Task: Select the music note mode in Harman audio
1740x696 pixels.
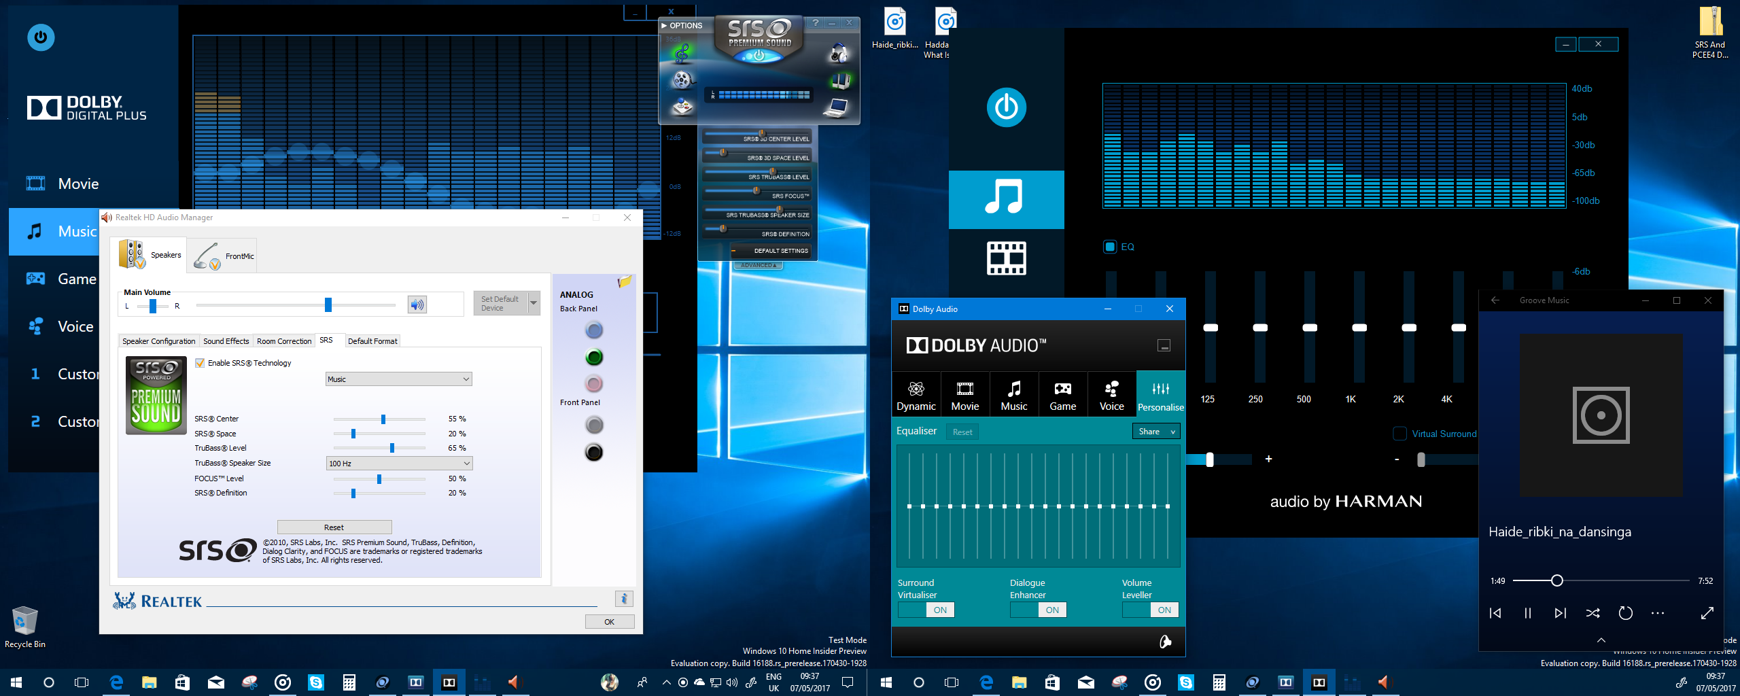Action: pos(1006,199)
